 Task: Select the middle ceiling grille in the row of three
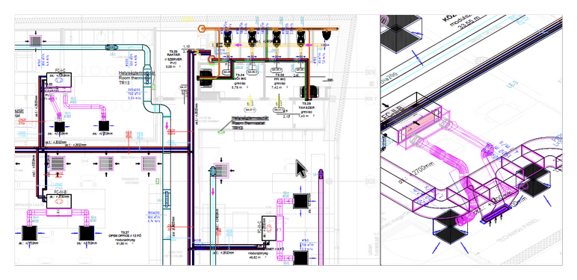click(106, 164)
